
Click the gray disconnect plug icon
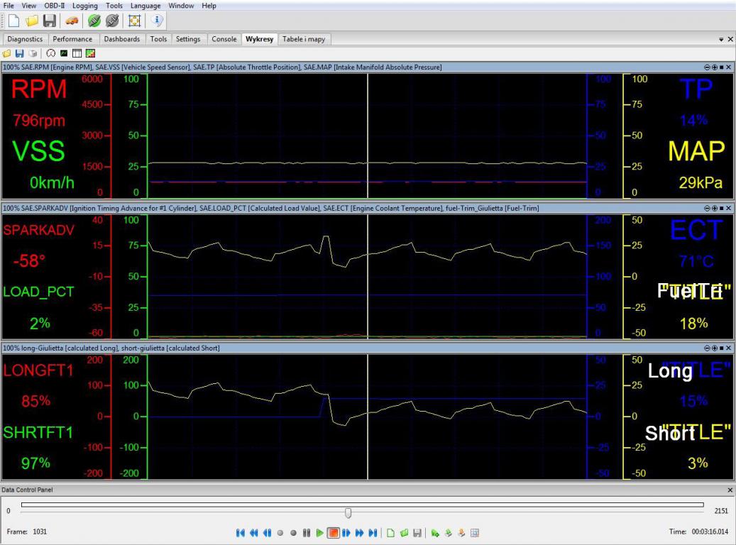pos(111,21)
